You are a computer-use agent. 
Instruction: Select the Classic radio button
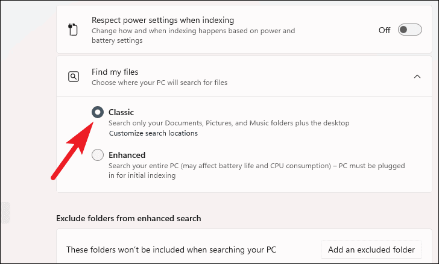(x=98, y=112)
